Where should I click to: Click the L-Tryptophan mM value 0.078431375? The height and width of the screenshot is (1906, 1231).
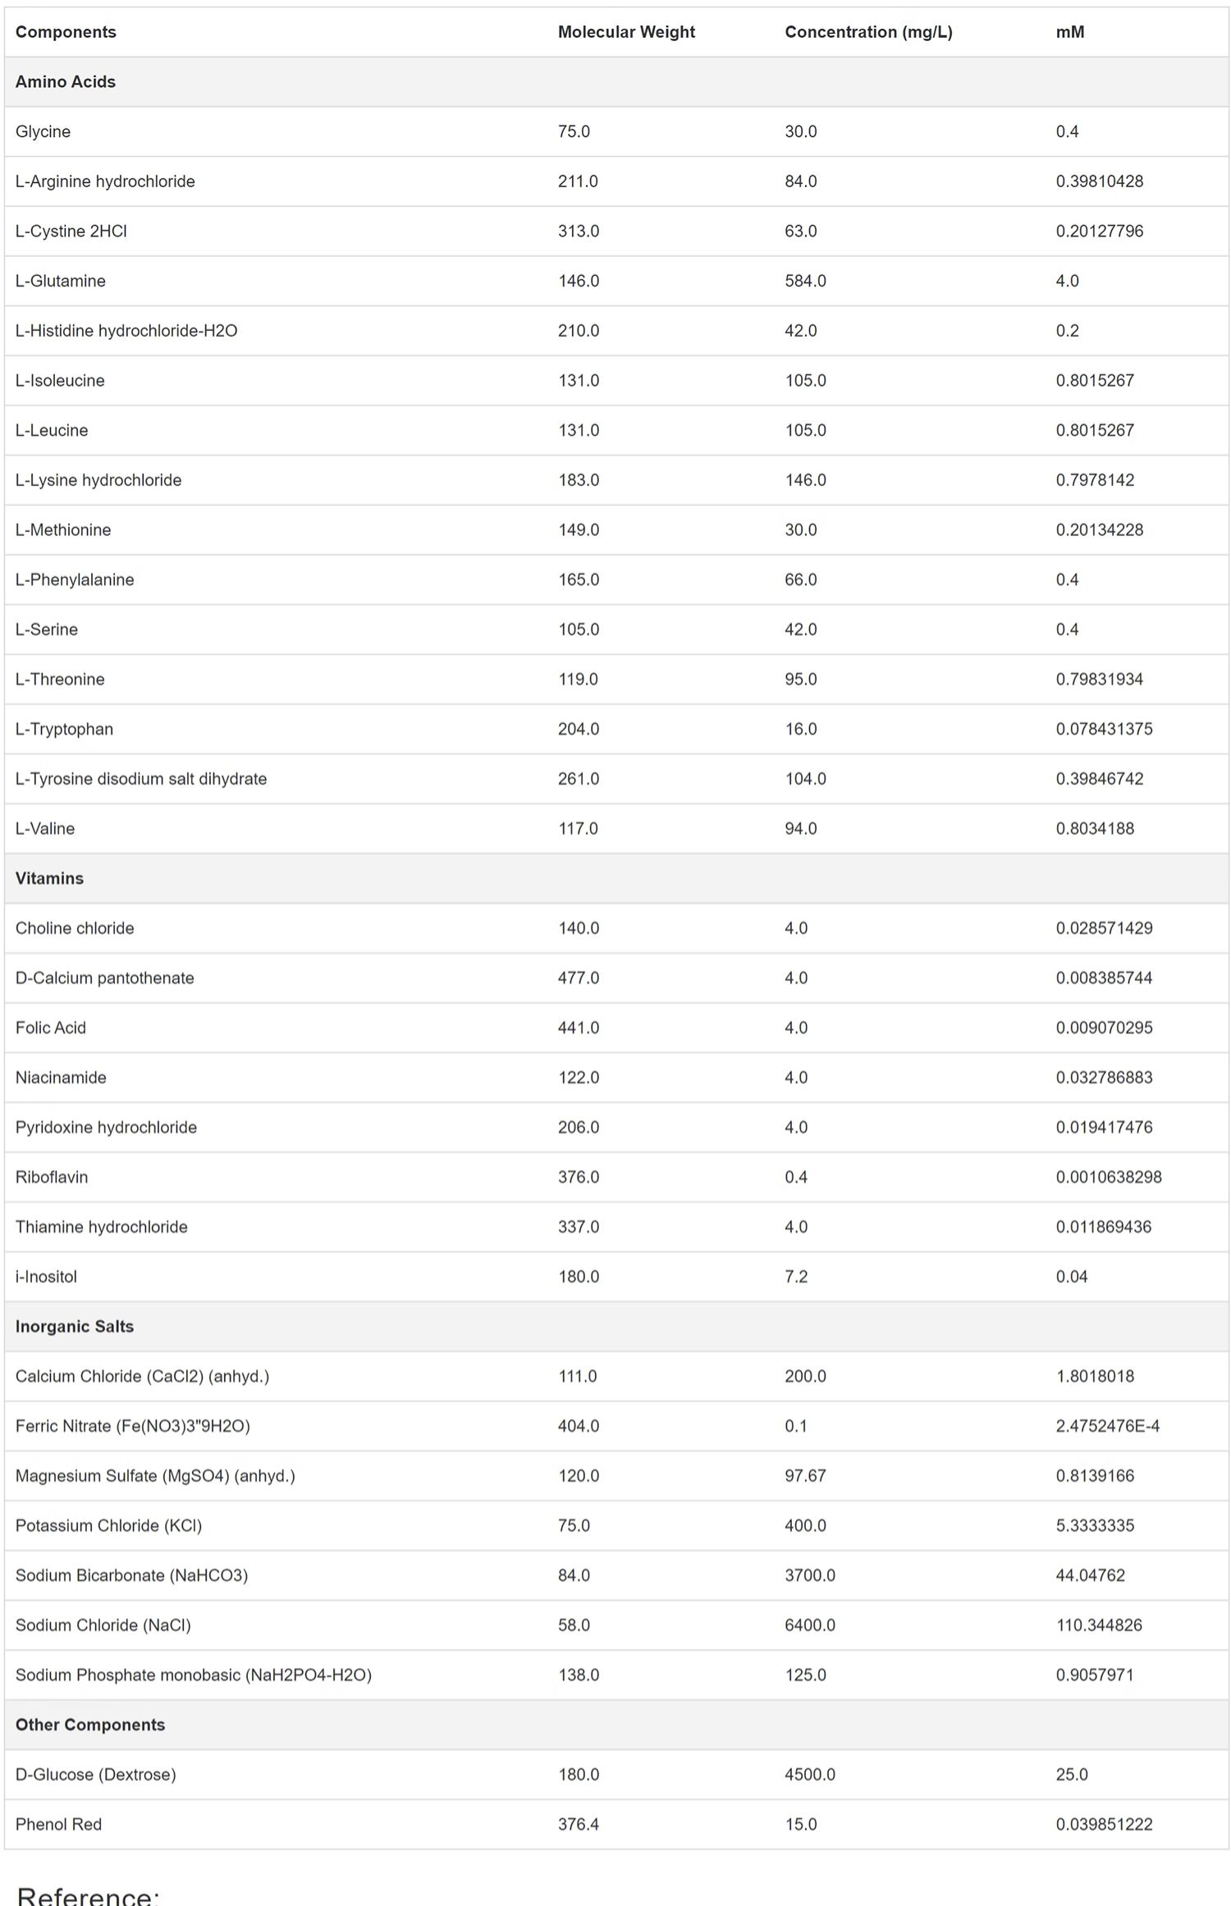coord(1104,729)
